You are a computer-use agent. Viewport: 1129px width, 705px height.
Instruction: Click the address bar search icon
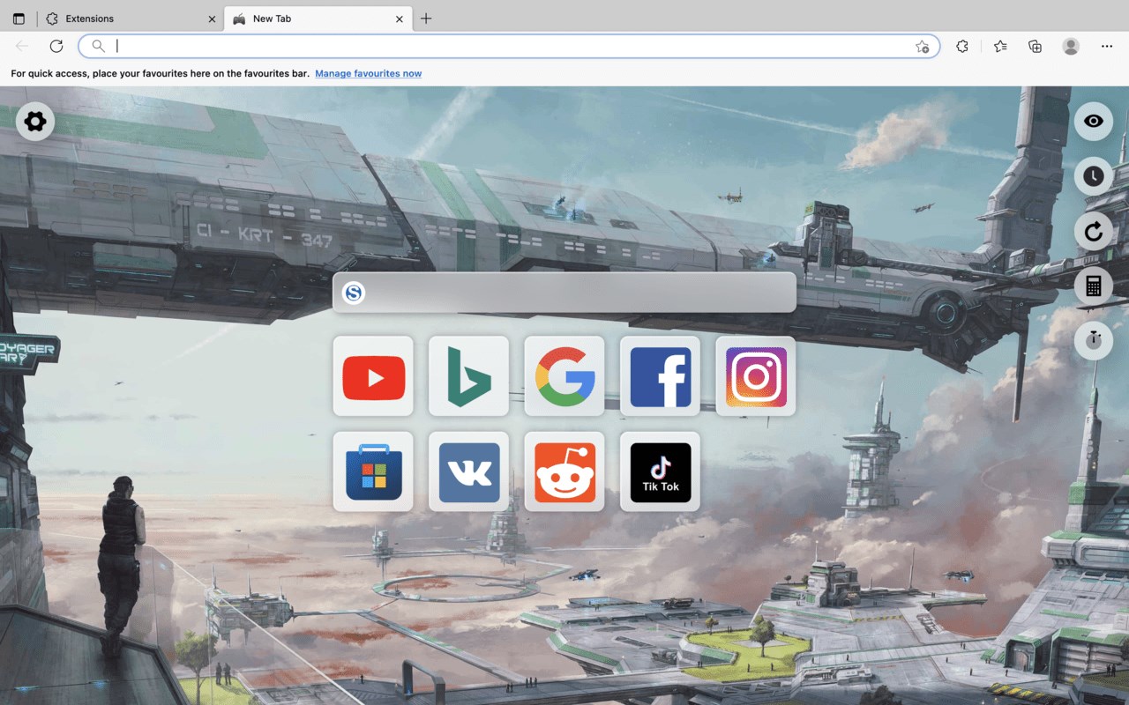99,46
